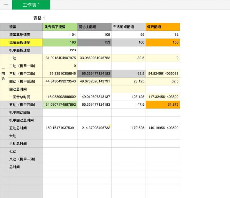Select the green cell 34.0807174887892
The width and height of the screenshot is (230, 198).
60,105
